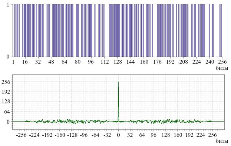
Task: Click the 176 tick label on upper chart
Action: pos(157,62)
